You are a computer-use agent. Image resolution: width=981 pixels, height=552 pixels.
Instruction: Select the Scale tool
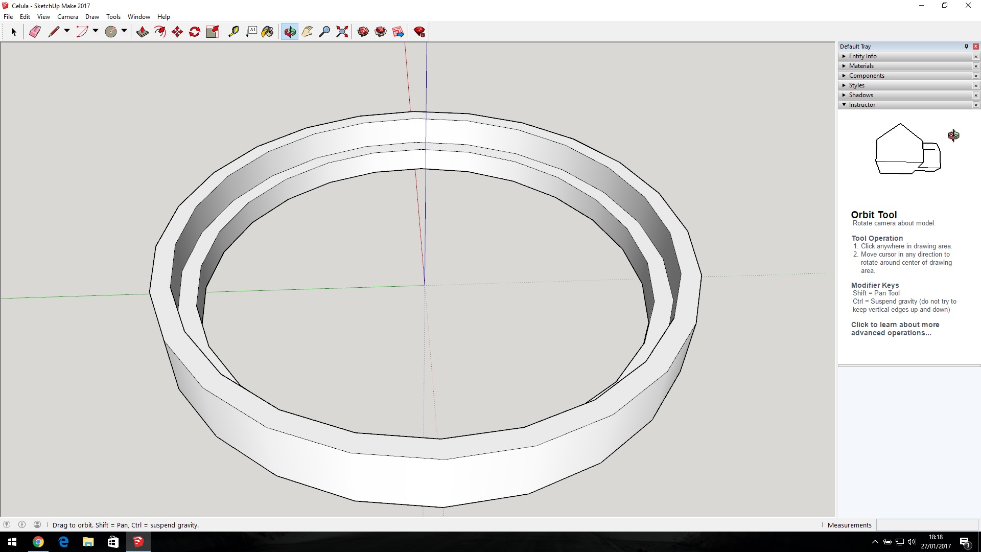pos(212,32)
